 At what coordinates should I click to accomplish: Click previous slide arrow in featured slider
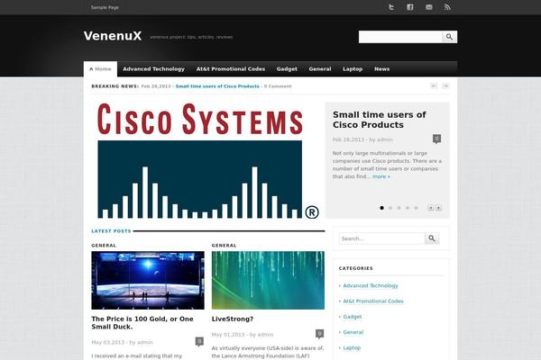(431, 208)
